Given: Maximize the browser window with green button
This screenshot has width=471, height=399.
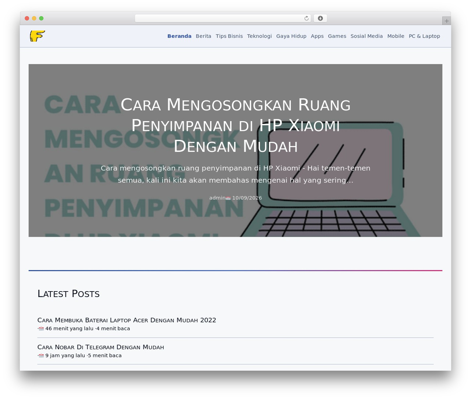Looking at the screenshot, I should tap(41, 18).
